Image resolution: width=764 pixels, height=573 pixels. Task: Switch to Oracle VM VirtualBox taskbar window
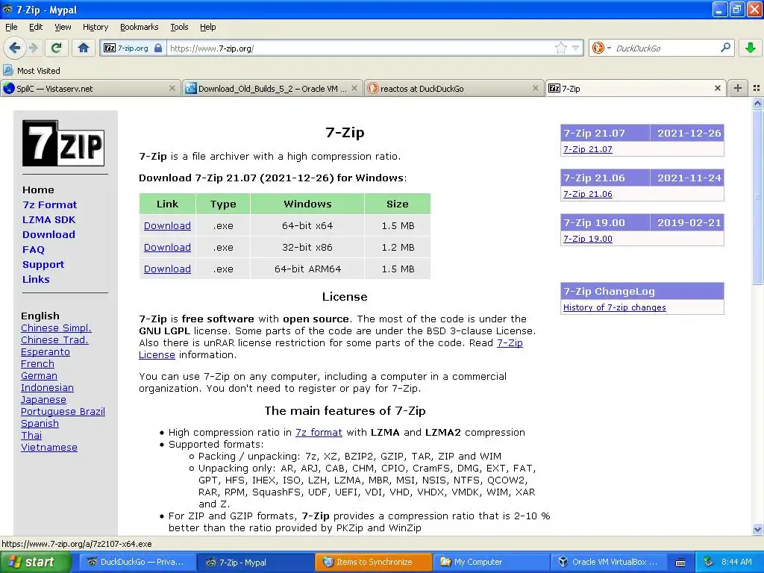tap(609, 562)
